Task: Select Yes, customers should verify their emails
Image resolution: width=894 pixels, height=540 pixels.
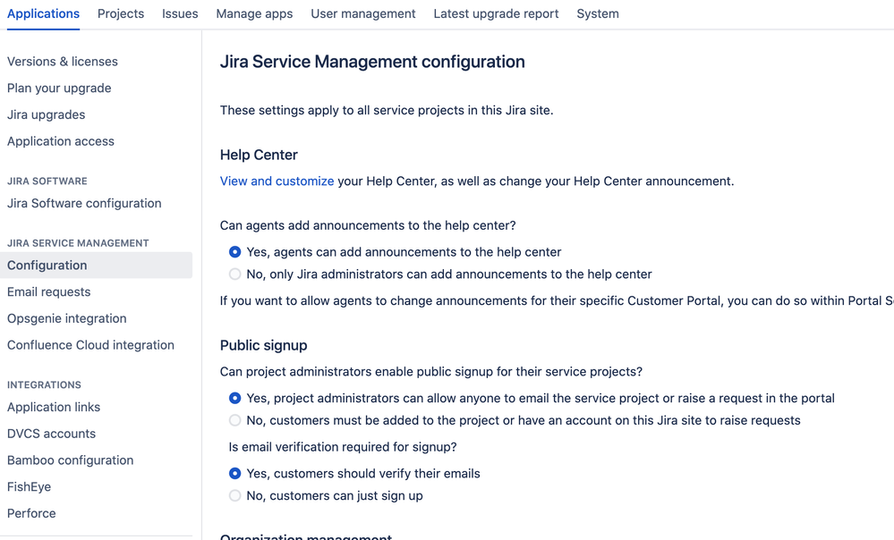Action: 234,473
